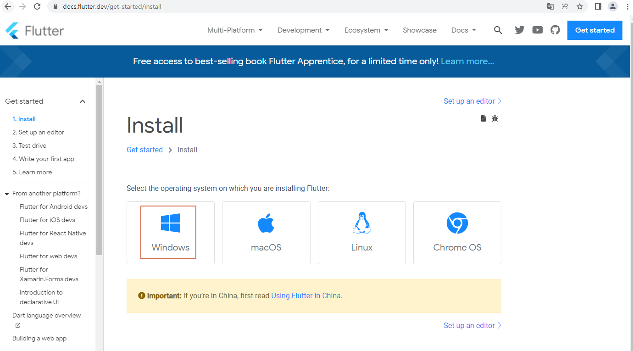
Task: Click Get started breadcrumb link
Action: (144, 150)
